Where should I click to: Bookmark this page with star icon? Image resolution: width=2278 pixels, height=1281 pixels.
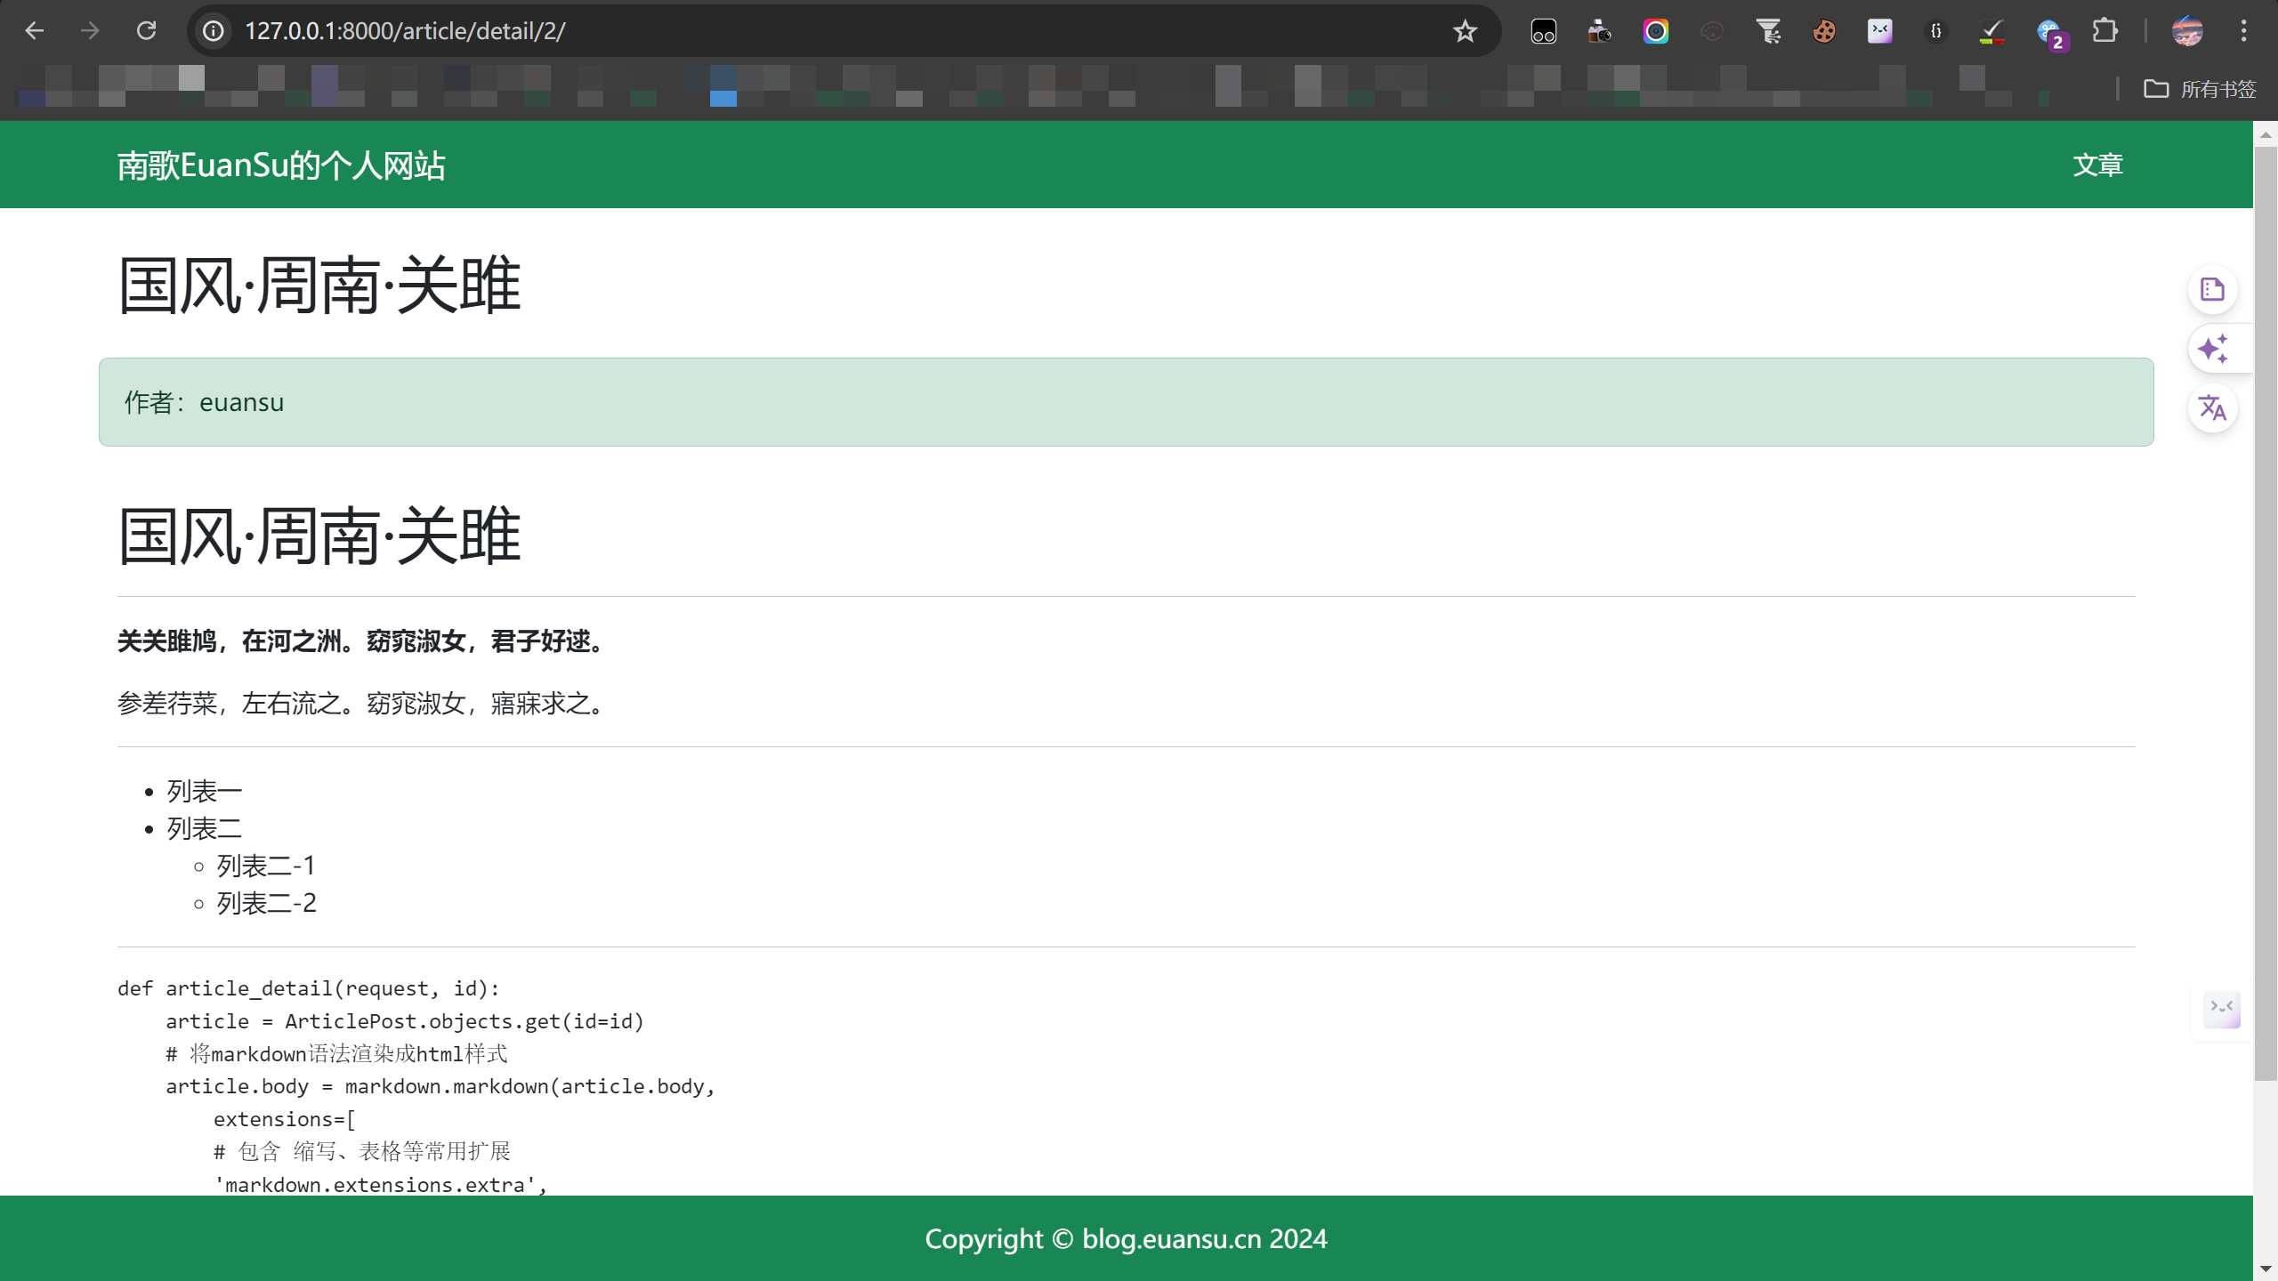[x=1465, y=32]
